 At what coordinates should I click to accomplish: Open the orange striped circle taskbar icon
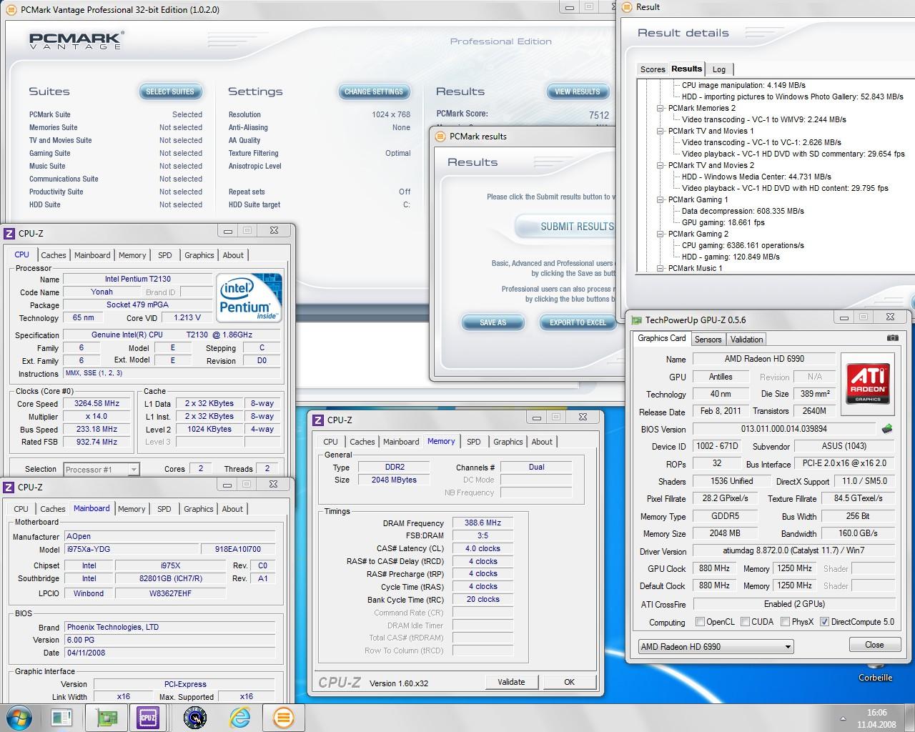tap(283, 717)
